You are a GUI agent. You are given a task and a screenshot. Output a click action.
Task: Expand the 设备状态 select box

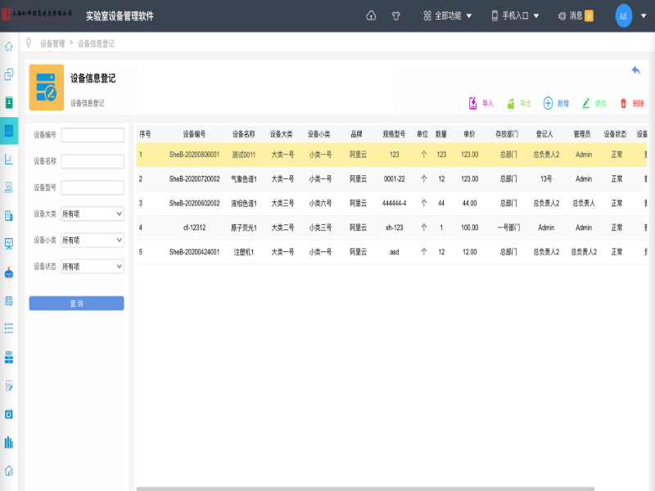92,267
